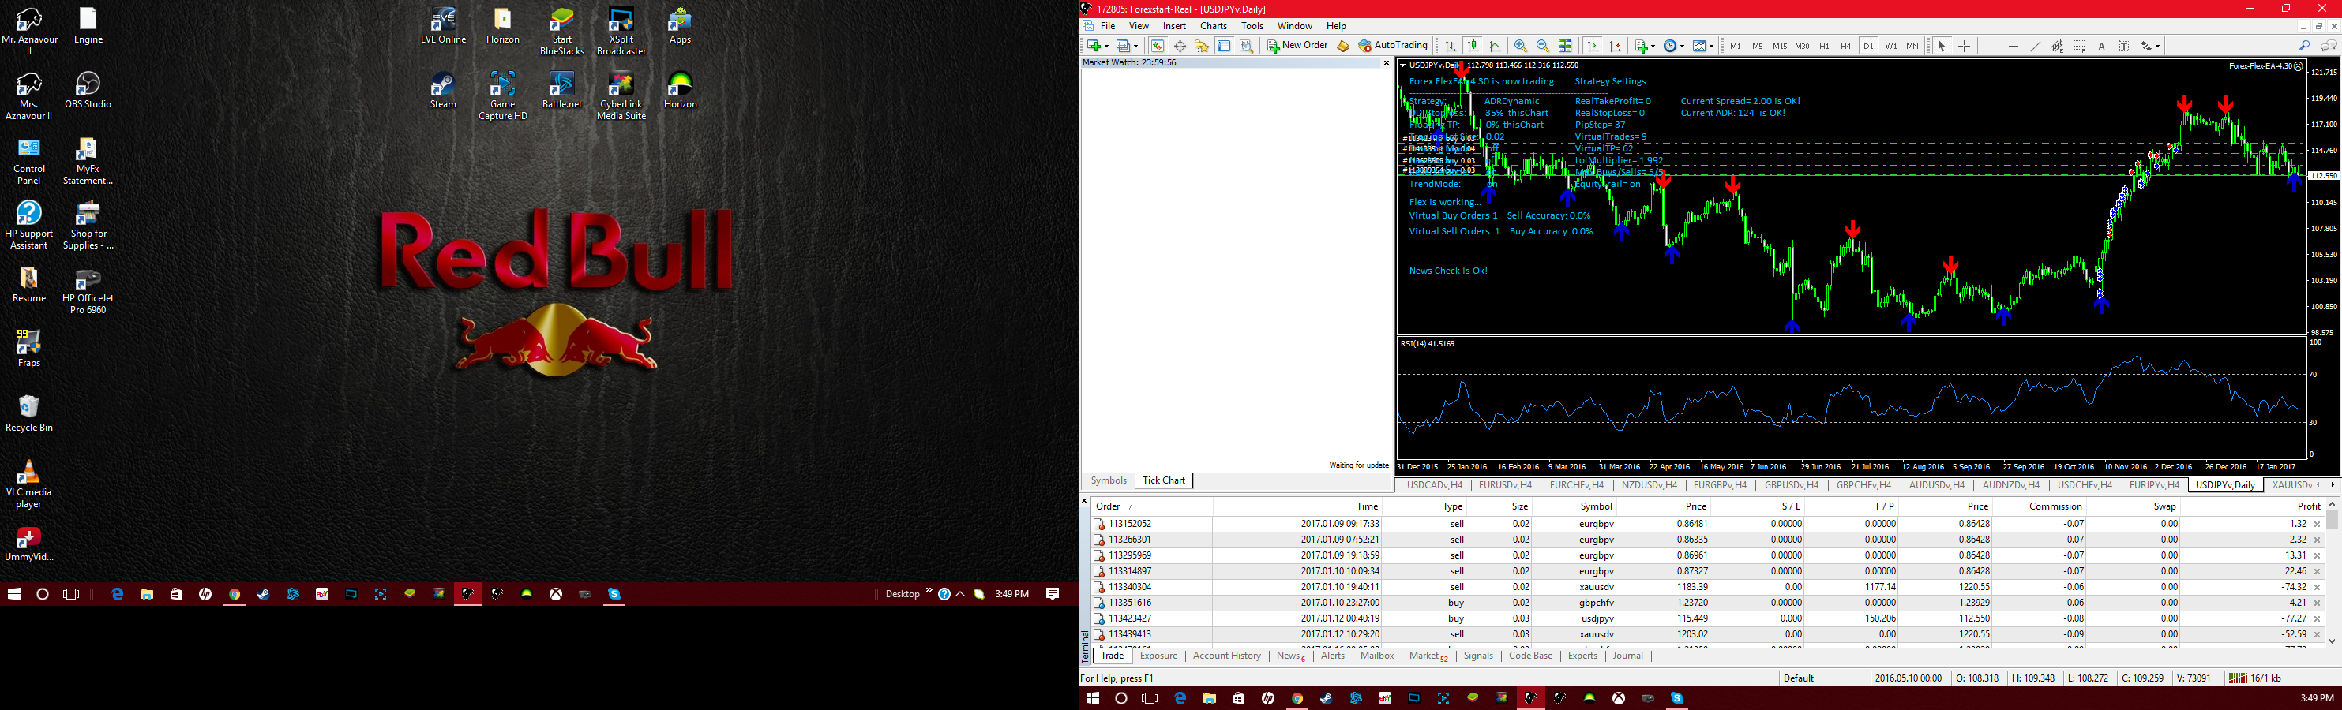Zoom in on the chart
Image resolution: width=2342 pixels, height=710 pixels.
tap(1521, 46)
